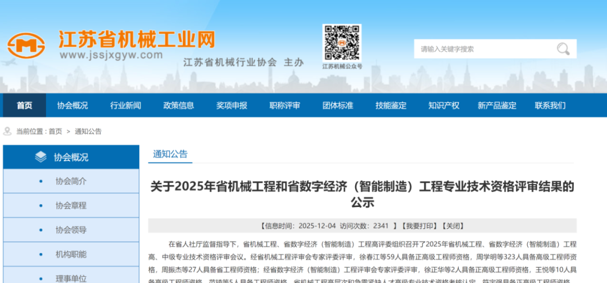
Task: Click the 江苏省机械工业网 site title
Action: 137,39
